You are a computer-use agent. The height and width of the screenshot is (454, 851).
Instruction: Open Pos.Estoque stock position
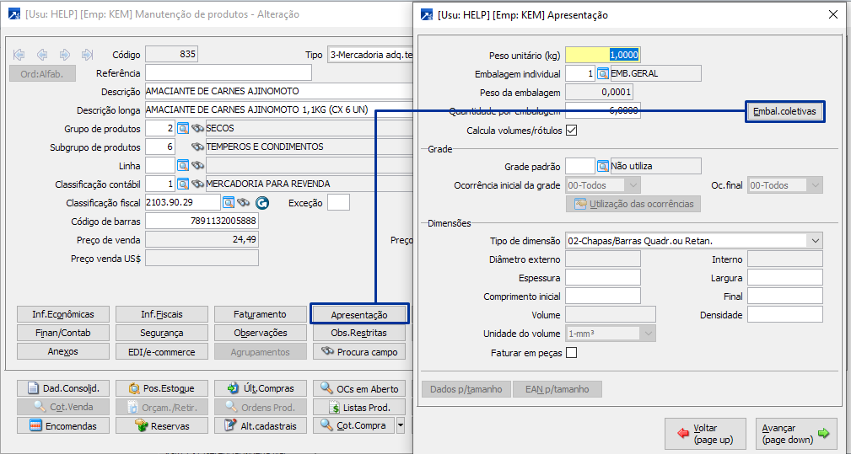(161, 388)
